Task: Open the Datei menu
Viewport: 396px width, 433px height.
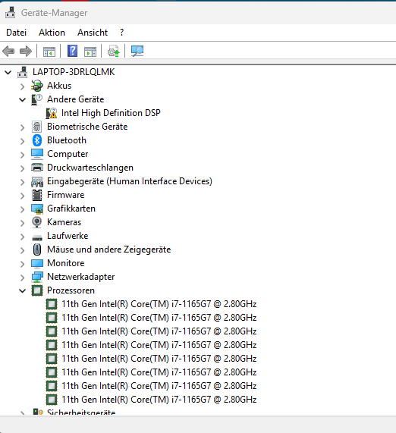Action: tap(16, 33)
